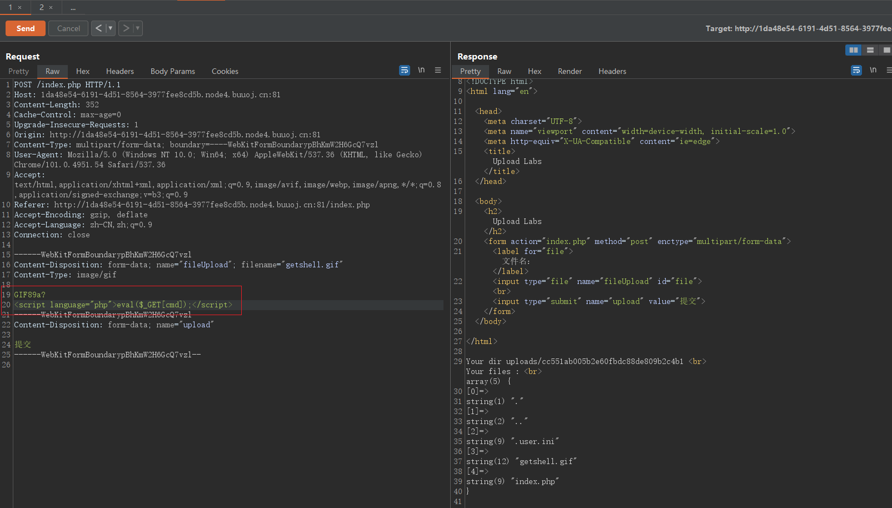Click the Response panel heading

pos(477,57)
